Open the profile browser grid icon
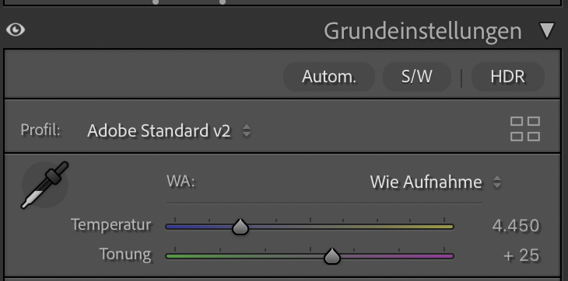 point(525,129)
